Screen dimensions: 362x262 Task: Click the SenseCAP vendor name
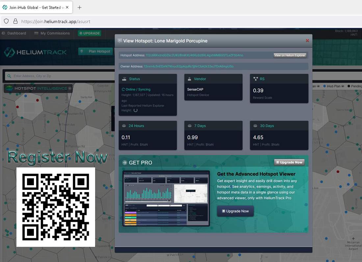(195, 89)
